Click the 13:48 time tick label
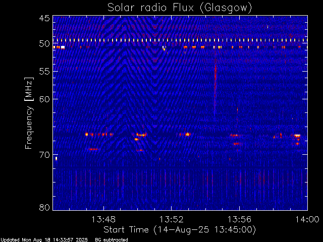Viewport: 323px width, 242px height. pyautogui.click(x=103, y=219)
